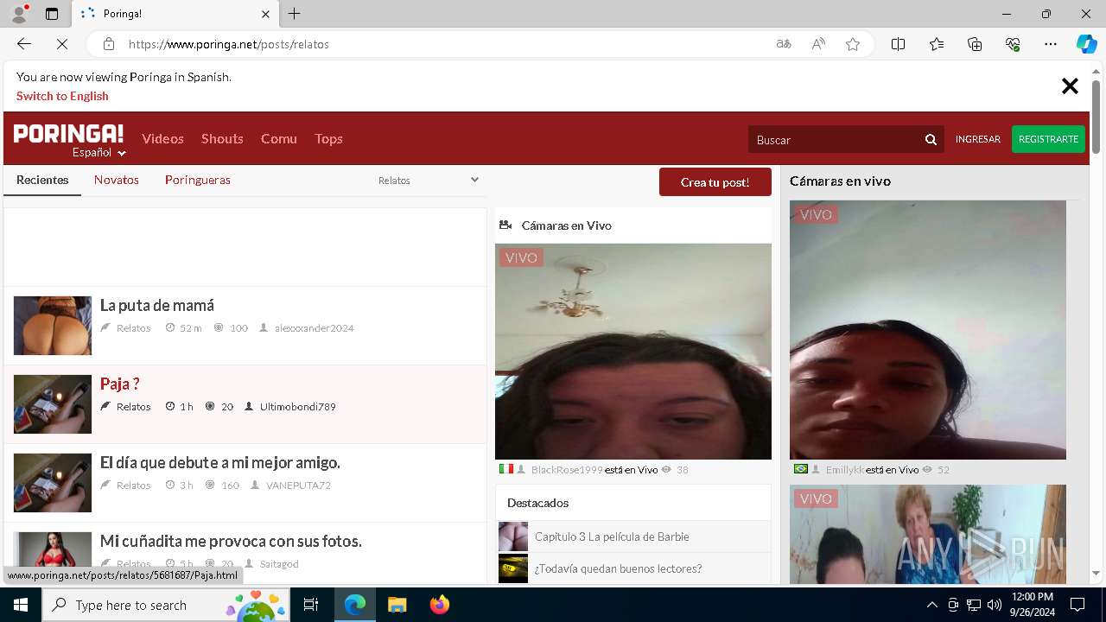Click BlackRose1999 username link

coord(567,470)
